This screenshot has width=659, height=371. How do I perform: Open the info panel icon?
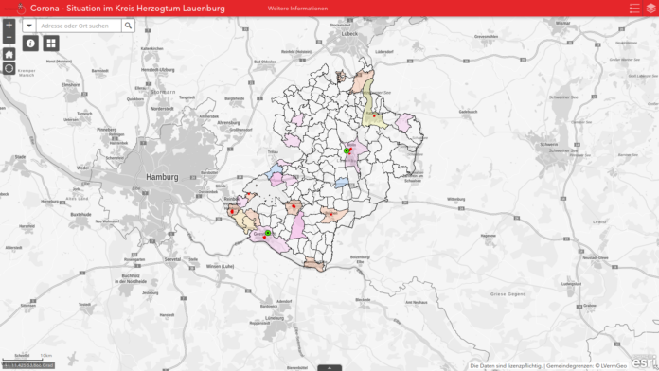coord(30,44)
